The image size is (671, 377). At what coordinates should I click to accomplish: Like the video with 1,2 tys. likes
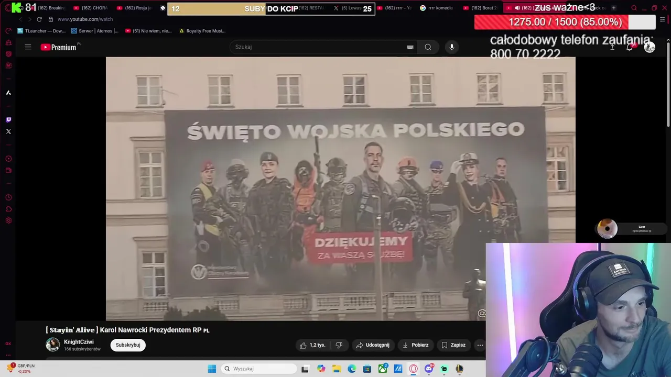click(312, 345)
